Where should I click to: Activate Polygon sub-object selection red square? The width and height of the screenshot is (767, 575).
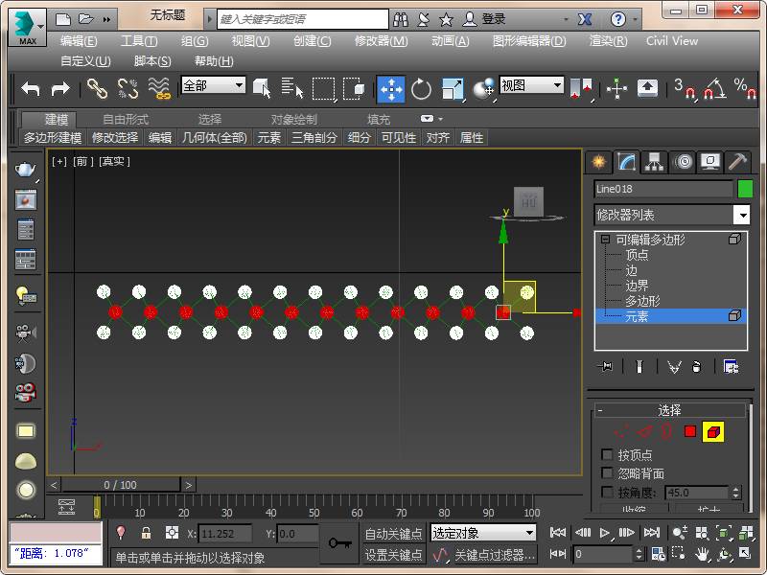pos(689,432)
